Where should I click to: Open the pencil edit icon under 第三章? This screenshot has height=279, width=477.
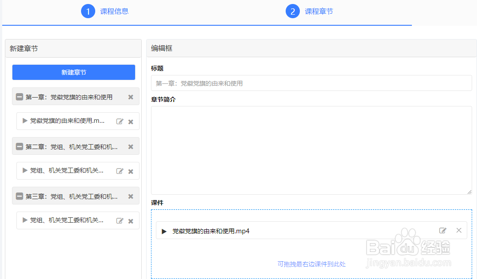(x=120, y=220)
